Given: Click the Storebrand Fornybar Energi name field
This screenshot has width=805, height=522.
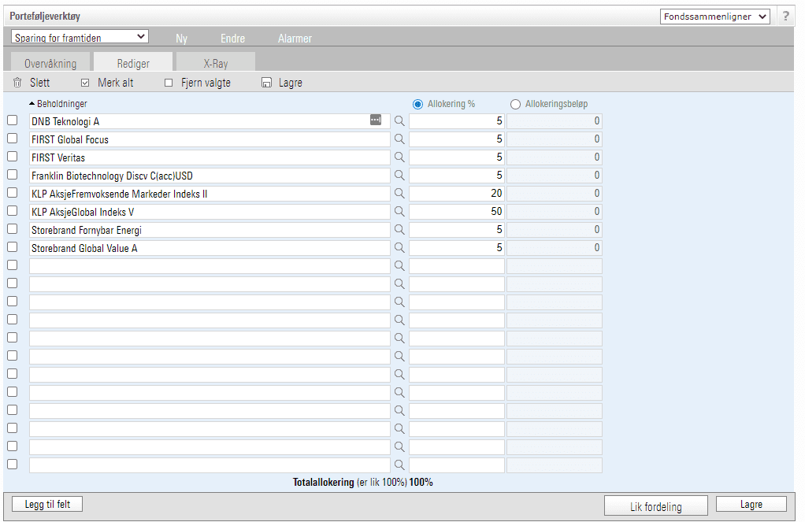Looking at the screenshot, I should tap(210, 229).
